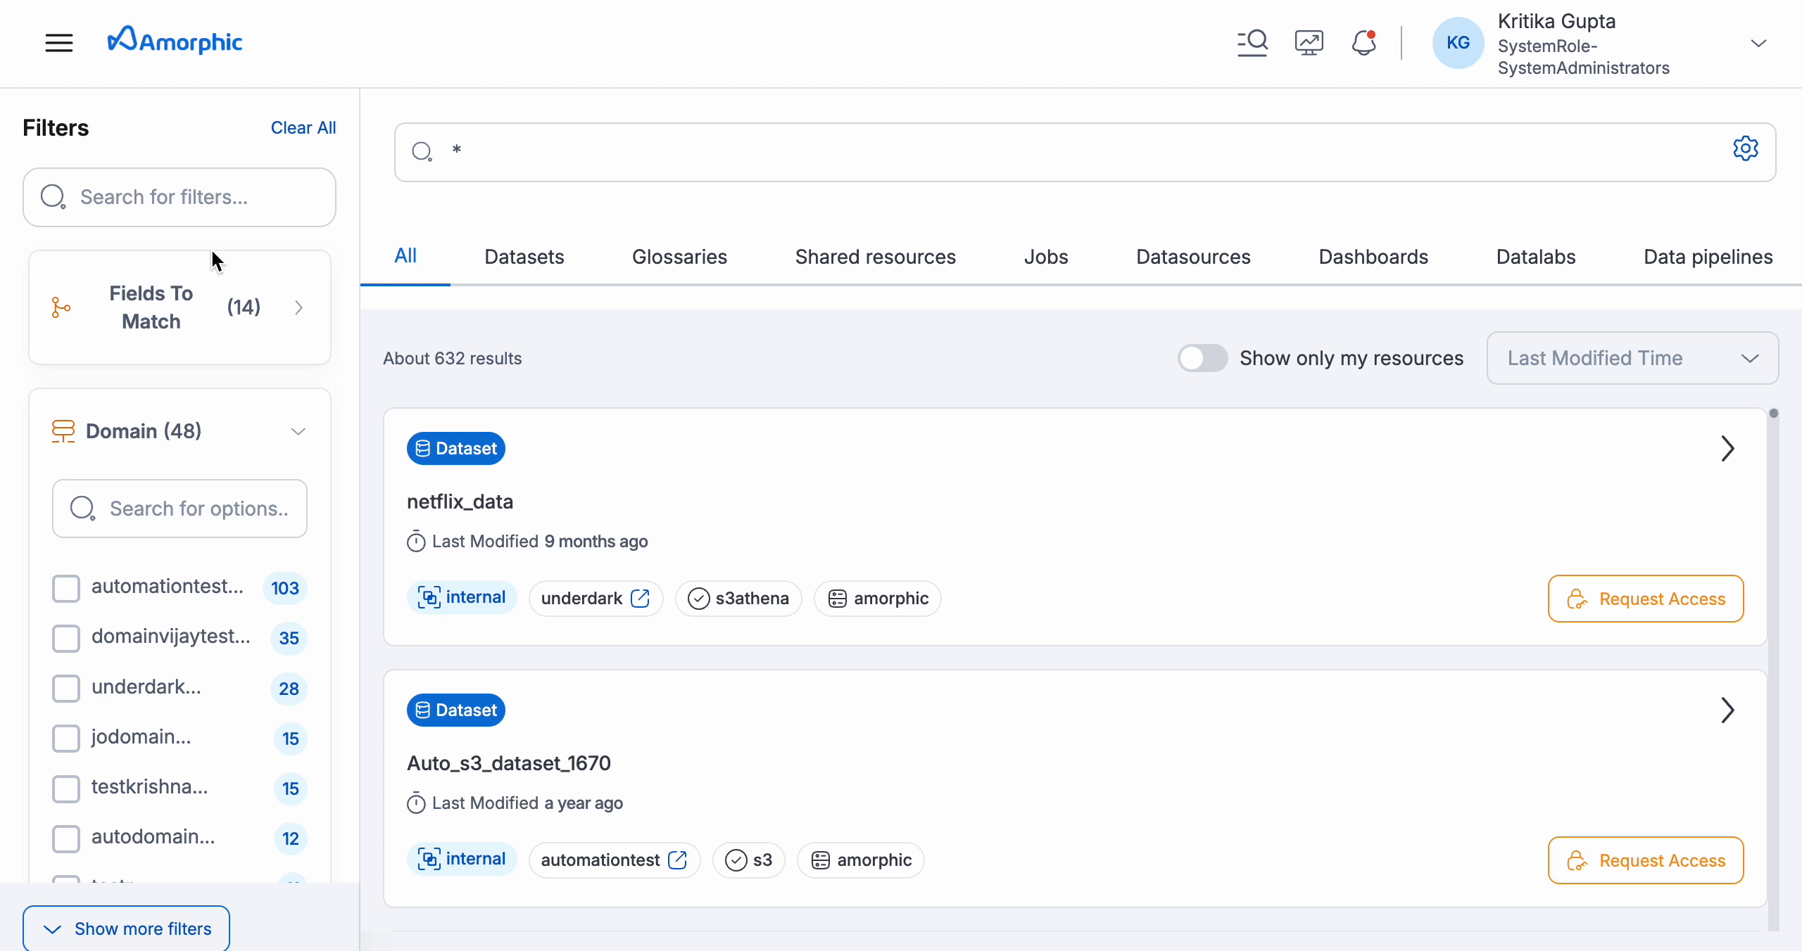Open the dashboards monitor icon in top bar

coord(1308,42)
